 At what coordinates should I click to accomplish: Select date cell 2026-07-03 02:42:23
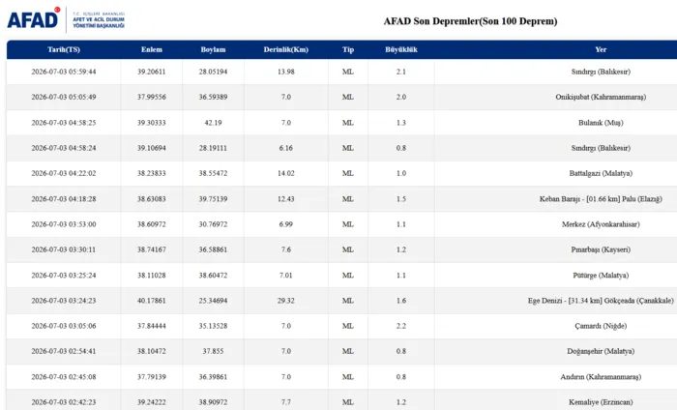(64, 402)
